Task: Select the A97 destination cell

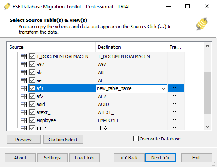Action: pos(131,64)
